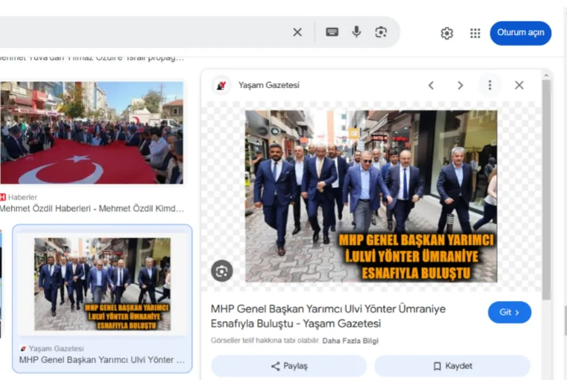Open Google Lens via the camera icon

tap(381, 33)
